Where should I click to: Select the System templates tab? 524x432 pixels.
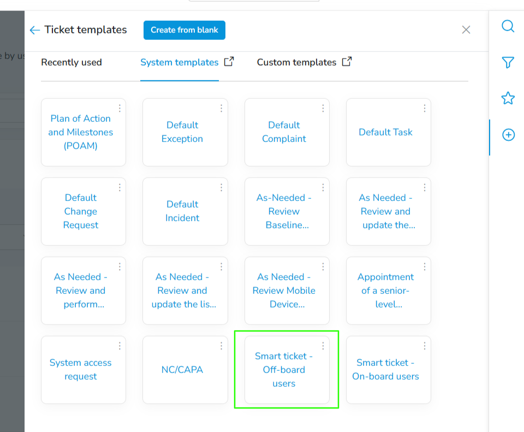(x=179, y=62)
